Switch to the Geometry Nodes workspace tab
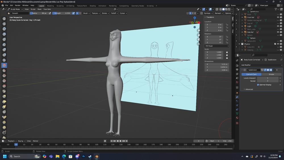 coord(137,6)
